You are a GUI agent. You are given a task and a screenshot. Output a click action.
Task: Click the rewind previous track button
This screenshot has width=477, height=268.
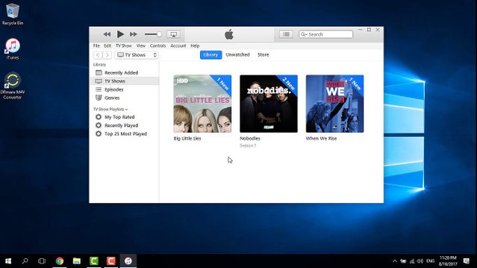click(x=107, y=34)
